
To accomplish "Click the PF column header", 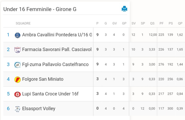I will click(x=162, y=23).
